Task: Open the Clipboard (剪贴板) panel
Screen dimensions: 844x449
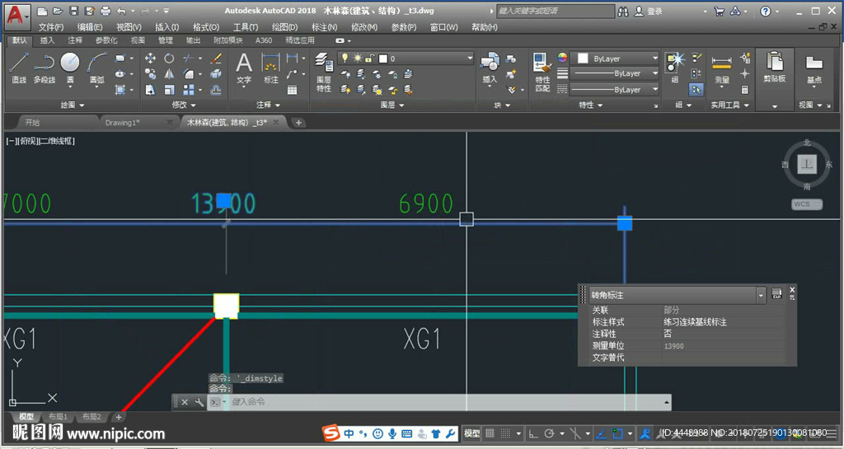Action: coord(774,68)
